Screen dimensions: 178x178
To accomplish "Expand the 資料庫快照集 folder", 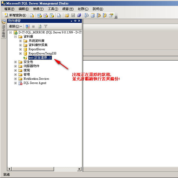I will point(20,45).
